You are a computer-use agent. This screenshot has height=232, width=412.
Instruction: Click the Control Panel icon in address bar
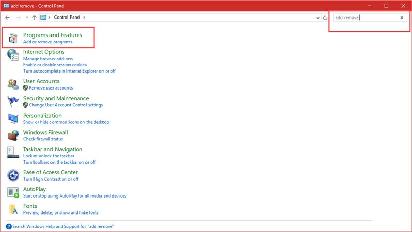click(x=43, y=17)
